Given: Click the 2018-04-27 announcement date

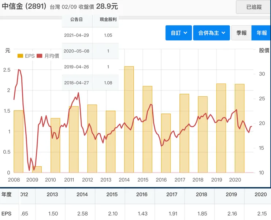Looking at the screenshot, I should 77,83.
